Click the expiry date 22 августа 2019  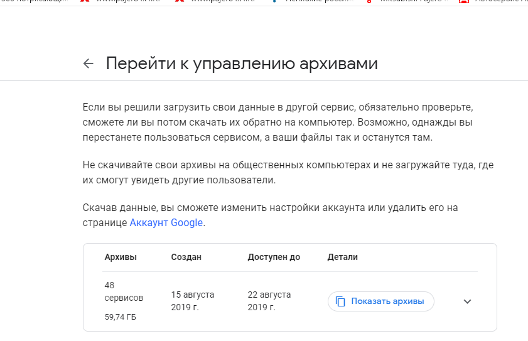269,301
